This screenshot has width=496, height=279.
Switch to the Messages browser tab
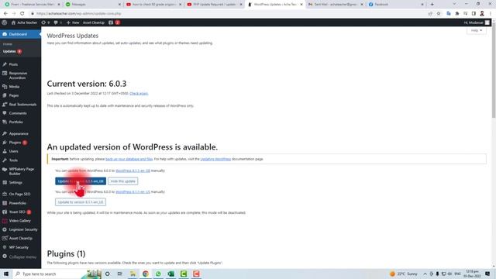point(92,5)
